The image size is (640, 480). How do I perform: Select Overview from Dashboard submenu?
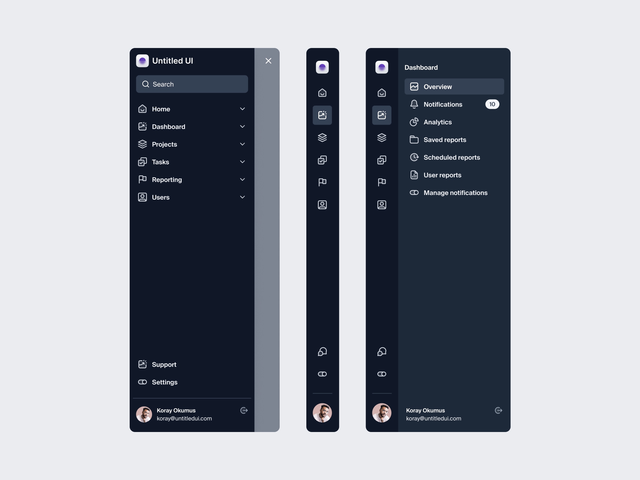tap(454, 86)
